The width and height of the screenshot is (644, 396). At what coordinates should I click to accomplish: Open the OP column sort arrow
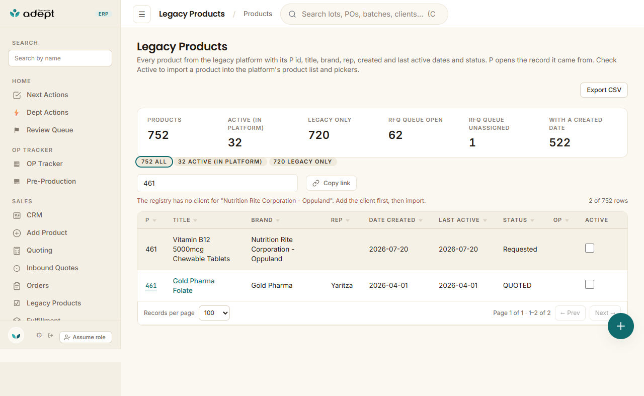[567, 220]
